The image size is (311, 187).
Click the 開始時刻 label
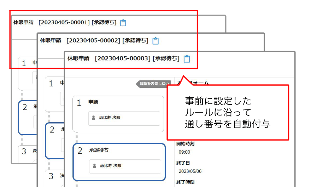pos(185,144)
